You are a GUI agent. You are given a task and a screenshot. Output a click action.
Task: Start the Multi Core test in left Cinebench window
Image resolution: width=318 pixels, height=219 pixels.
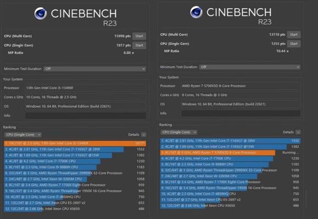[x=139, y=36]
